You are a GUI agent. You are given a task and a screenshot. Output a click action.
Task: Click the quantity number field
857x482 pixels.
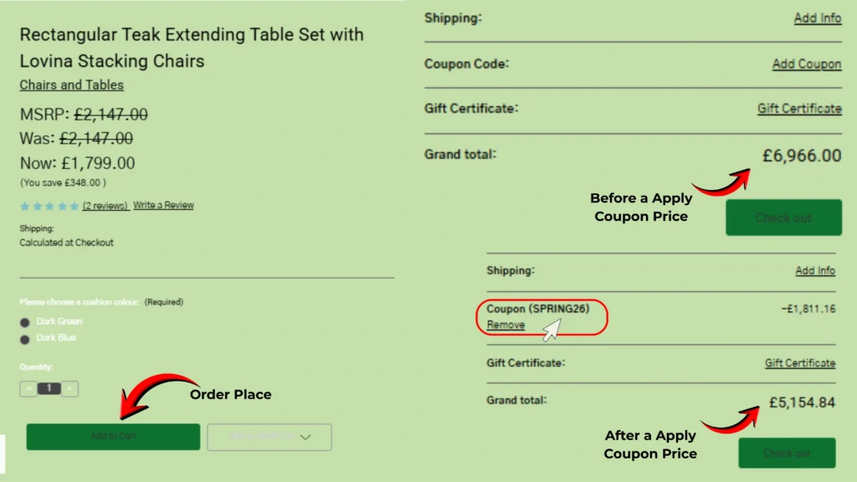pyautogui.click(x=49, y=388)
